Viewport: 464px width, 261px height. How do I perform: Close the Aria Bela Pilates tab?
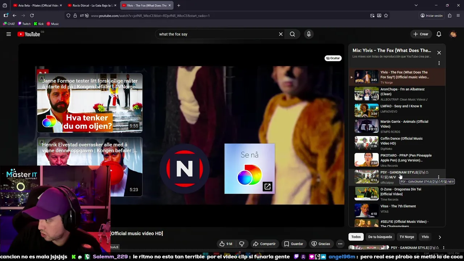click(x=61, y=5)
